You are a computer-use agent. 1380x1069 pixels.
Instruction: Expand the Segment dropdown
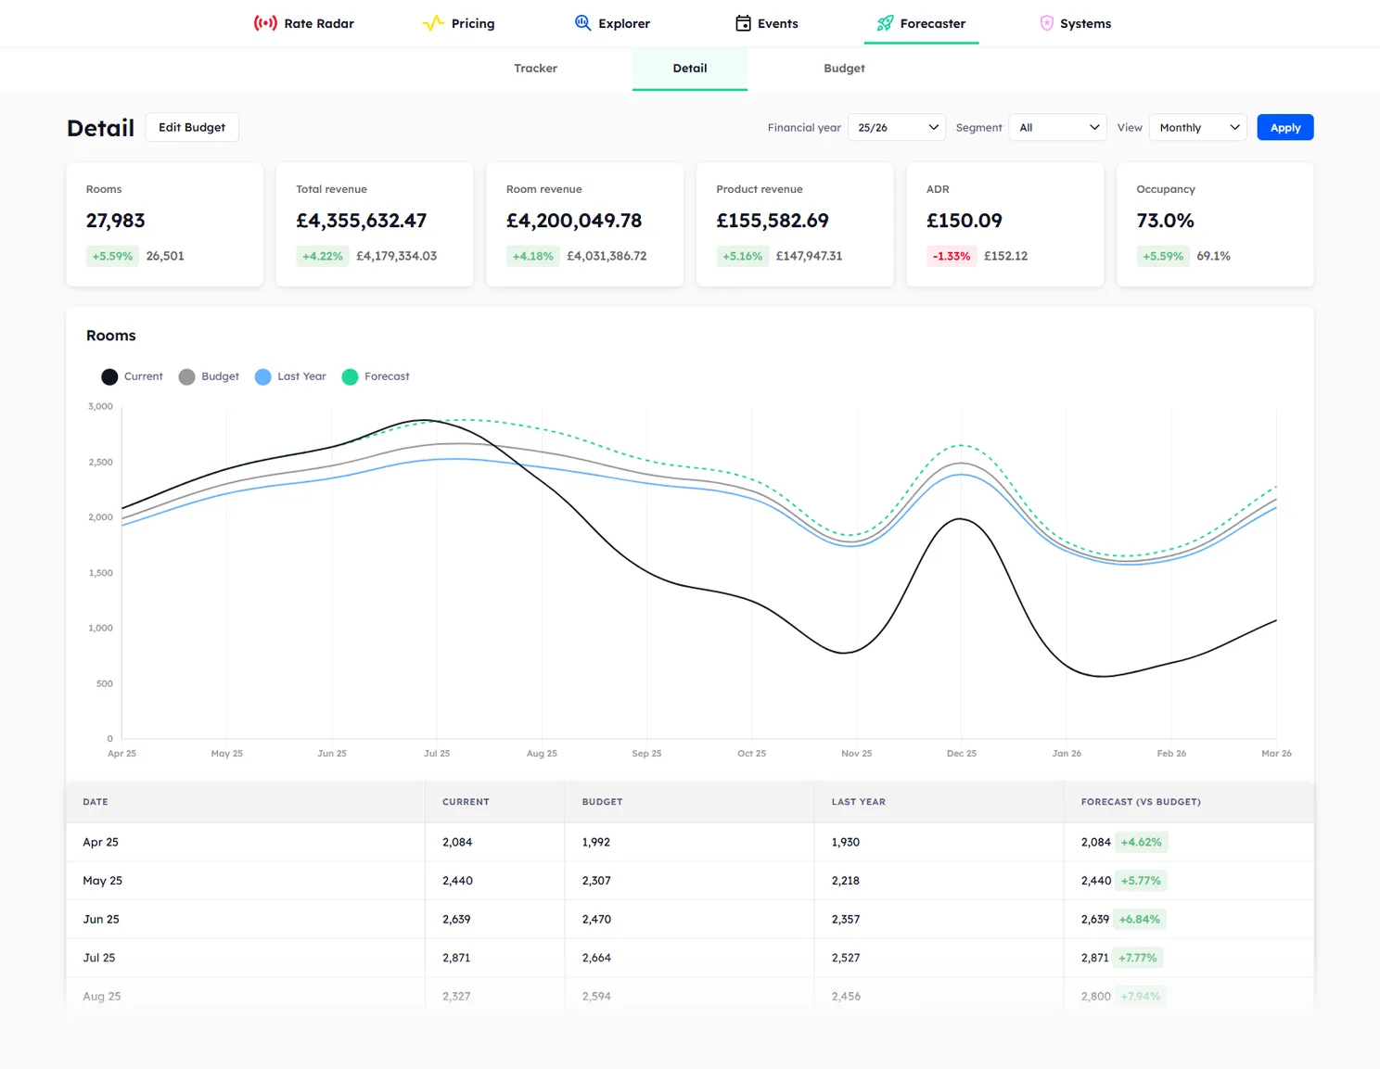tap(1057, 127)
